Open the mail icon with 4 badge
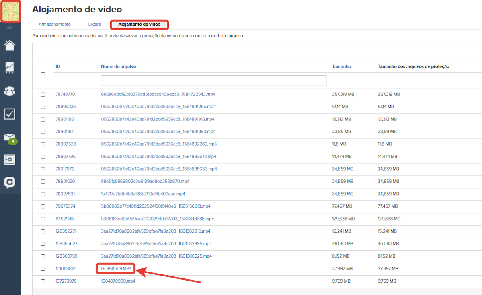 (10, 137)
